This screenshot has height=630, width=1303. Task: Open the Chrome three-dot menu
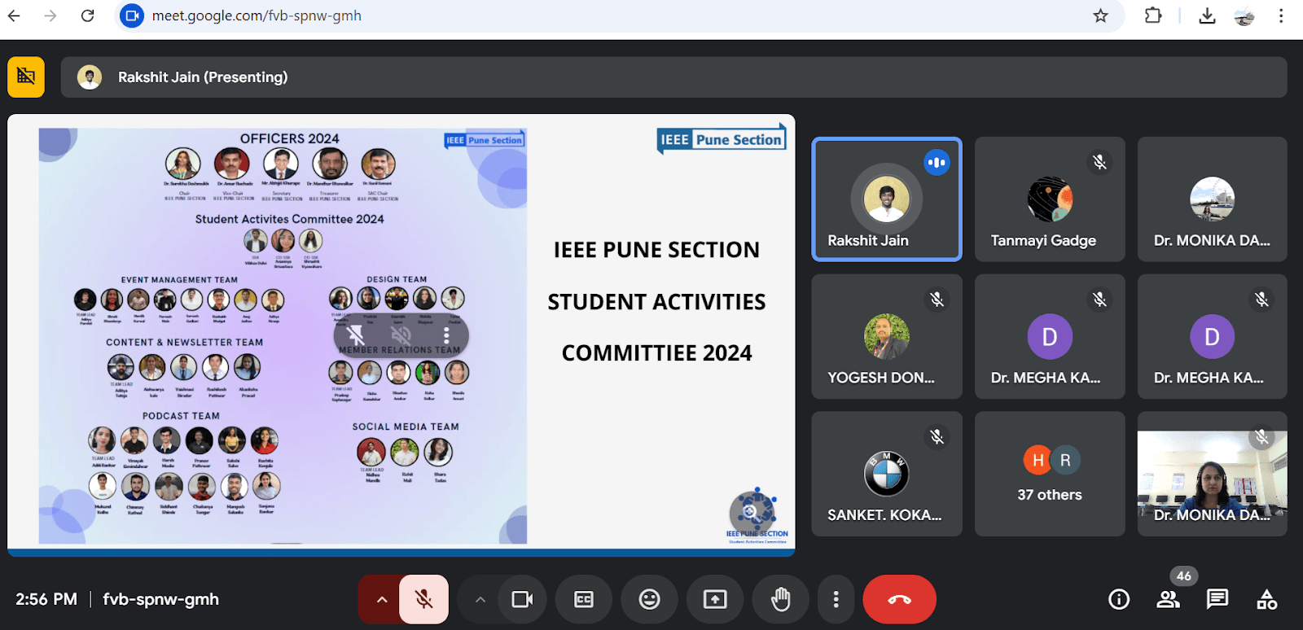click(1281, 15)
